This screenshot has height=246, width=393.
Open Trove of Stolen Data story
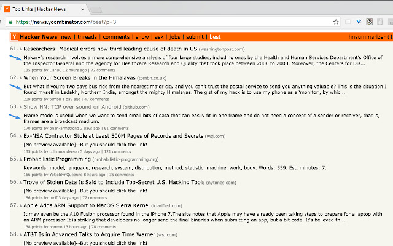[114, 182]
